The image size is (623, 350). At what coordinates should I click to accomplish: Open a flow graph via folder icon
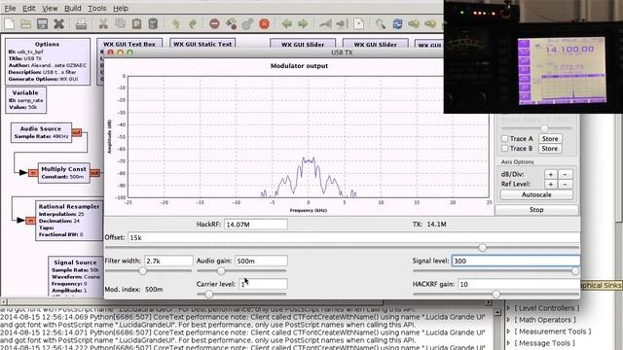26,23
